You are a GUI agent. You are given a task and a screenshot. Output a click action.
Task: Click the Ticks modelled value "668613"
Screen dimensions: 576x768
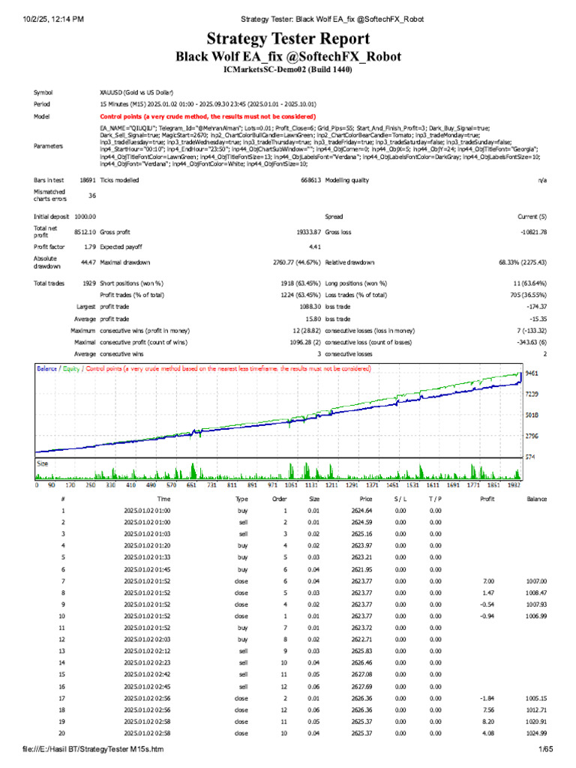coord(311,180)
